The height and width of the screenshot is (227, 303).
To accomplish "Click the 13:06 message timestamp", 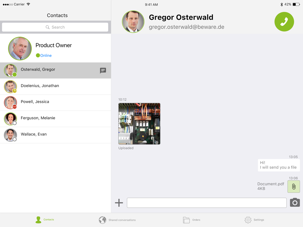I will 293,178.
